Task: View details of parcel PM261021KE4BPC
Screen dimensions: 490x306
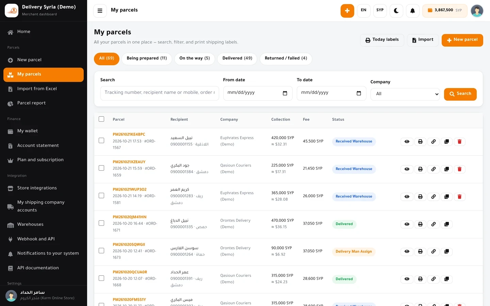Action: 407,141
